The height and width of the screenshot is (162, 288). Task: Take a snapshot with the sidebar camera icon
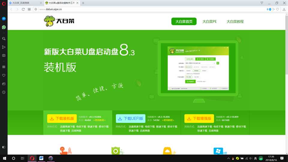tap(4, 55)
